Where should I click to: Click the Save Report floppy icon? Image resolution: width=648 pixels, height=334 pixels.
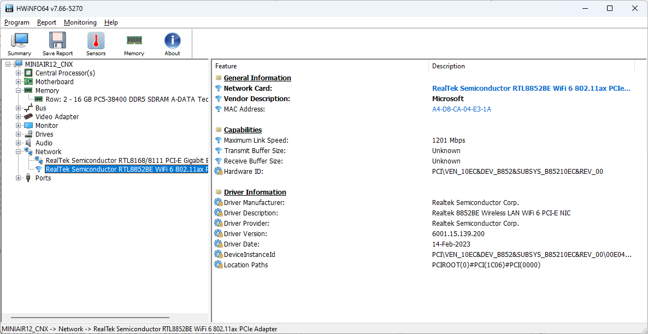click(57, 40)
